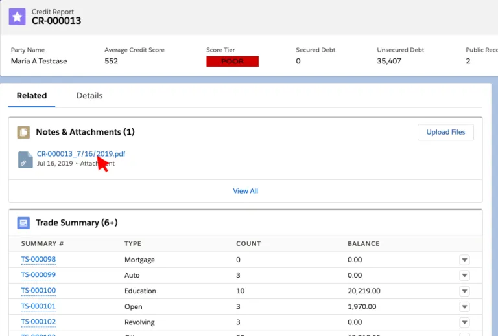The image size is (498, 336).
Task: Click the Trade Summary section icon
Action: pos(23,223)
